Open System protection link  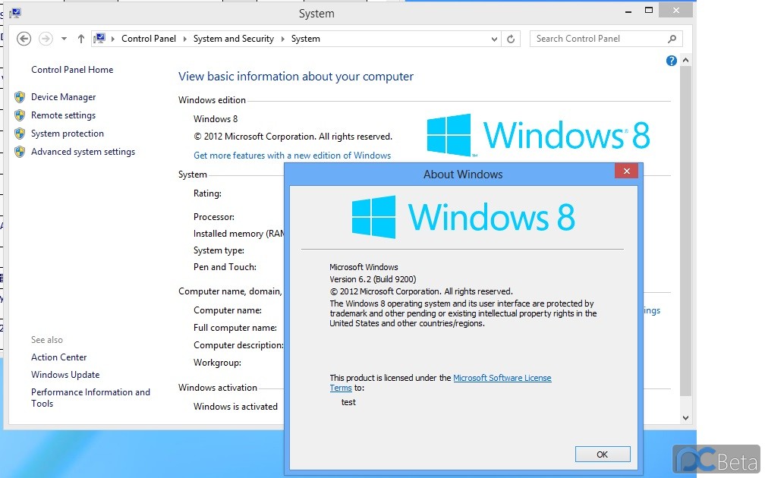pos(68,134)
